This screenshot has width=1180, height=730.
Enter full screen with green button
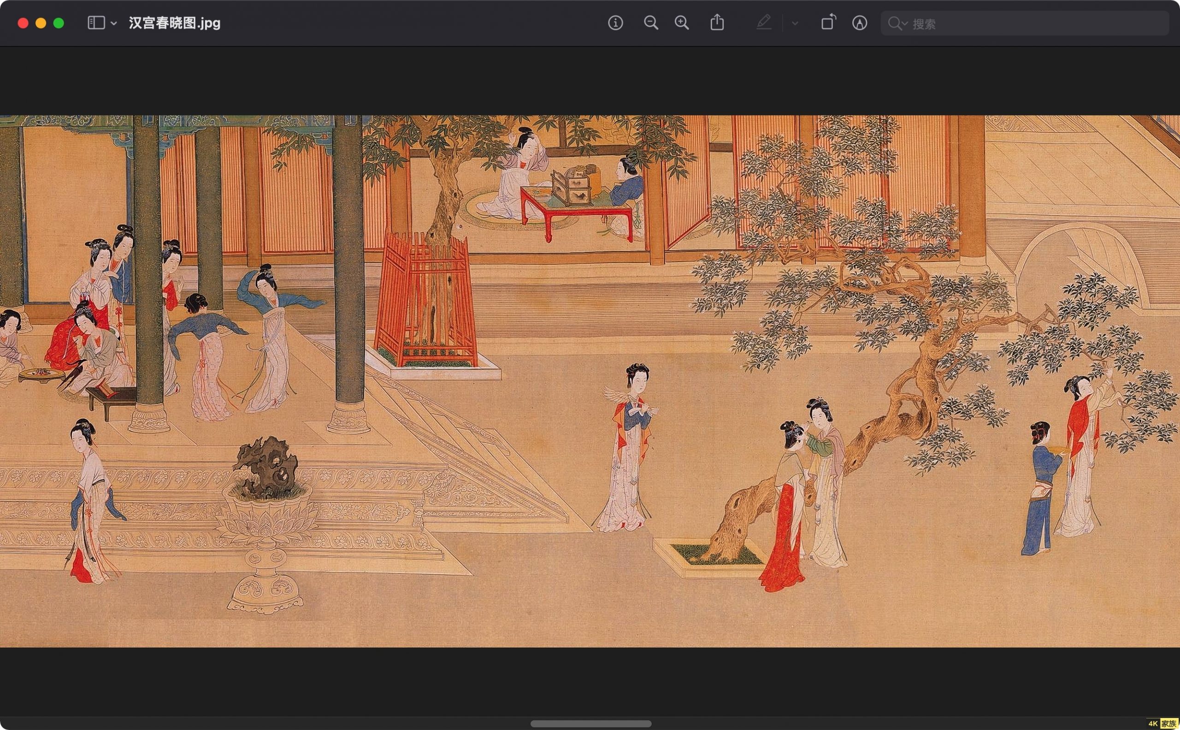tap(59, 23)
